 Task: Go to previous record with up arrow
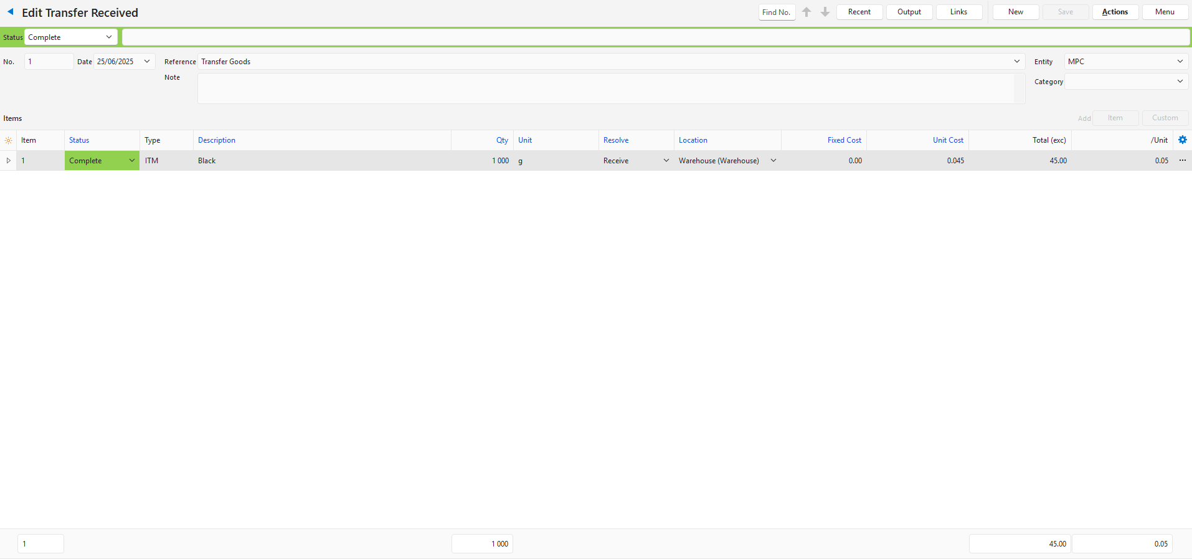806,12
